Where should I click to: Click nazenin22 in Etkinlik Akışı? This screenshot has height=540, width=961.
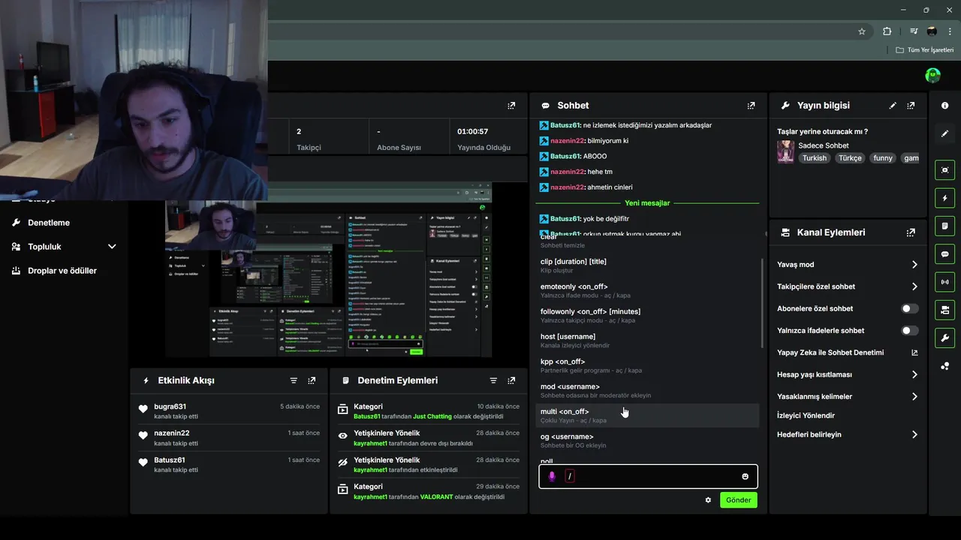[171, 433]
